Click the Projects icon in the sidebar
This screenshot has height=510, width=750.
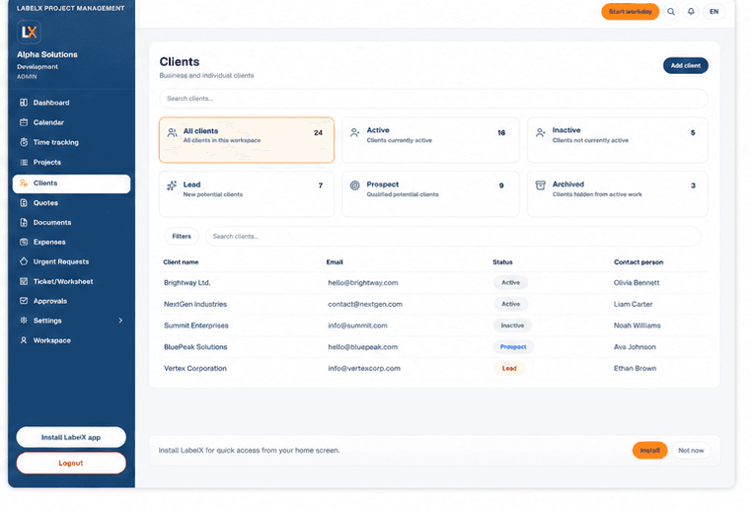24,162
